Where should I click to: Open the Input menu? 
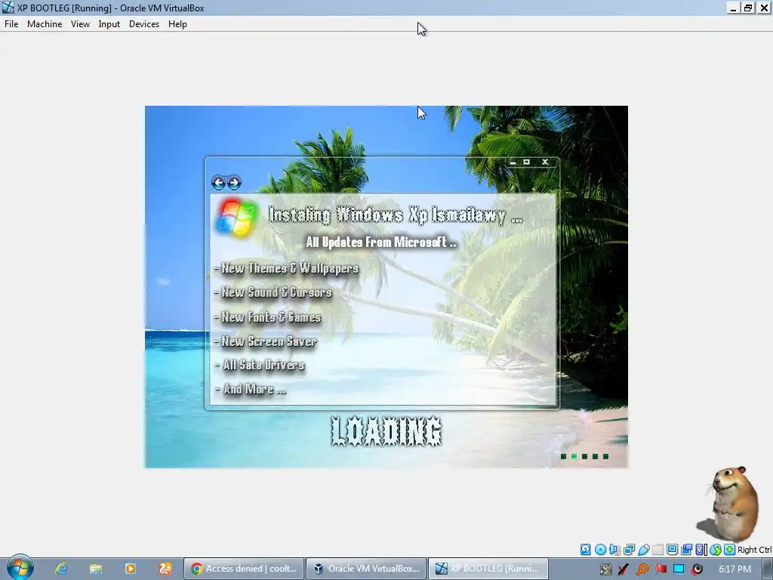[109, 24]
